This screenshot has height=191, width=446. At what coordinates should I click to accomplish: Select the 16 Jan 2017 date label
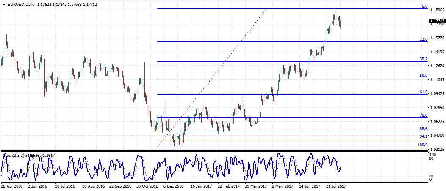click(x=201, y=186)
